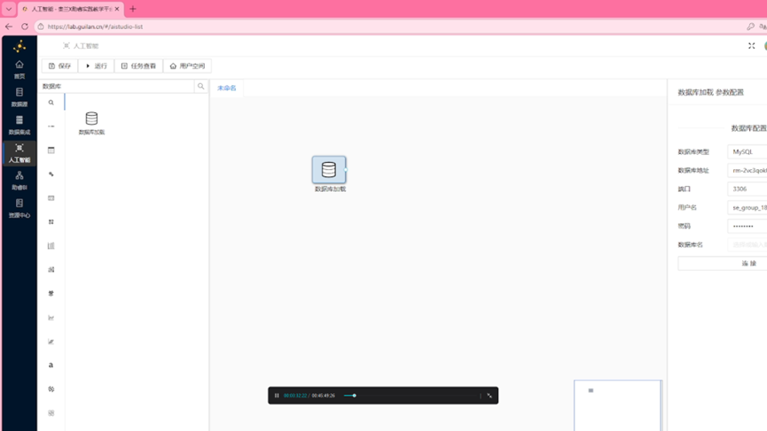The height and width of the screenshot is (431, 767).
Task: Open 数据库类型 MySQL dropdown
Action: 747,152
